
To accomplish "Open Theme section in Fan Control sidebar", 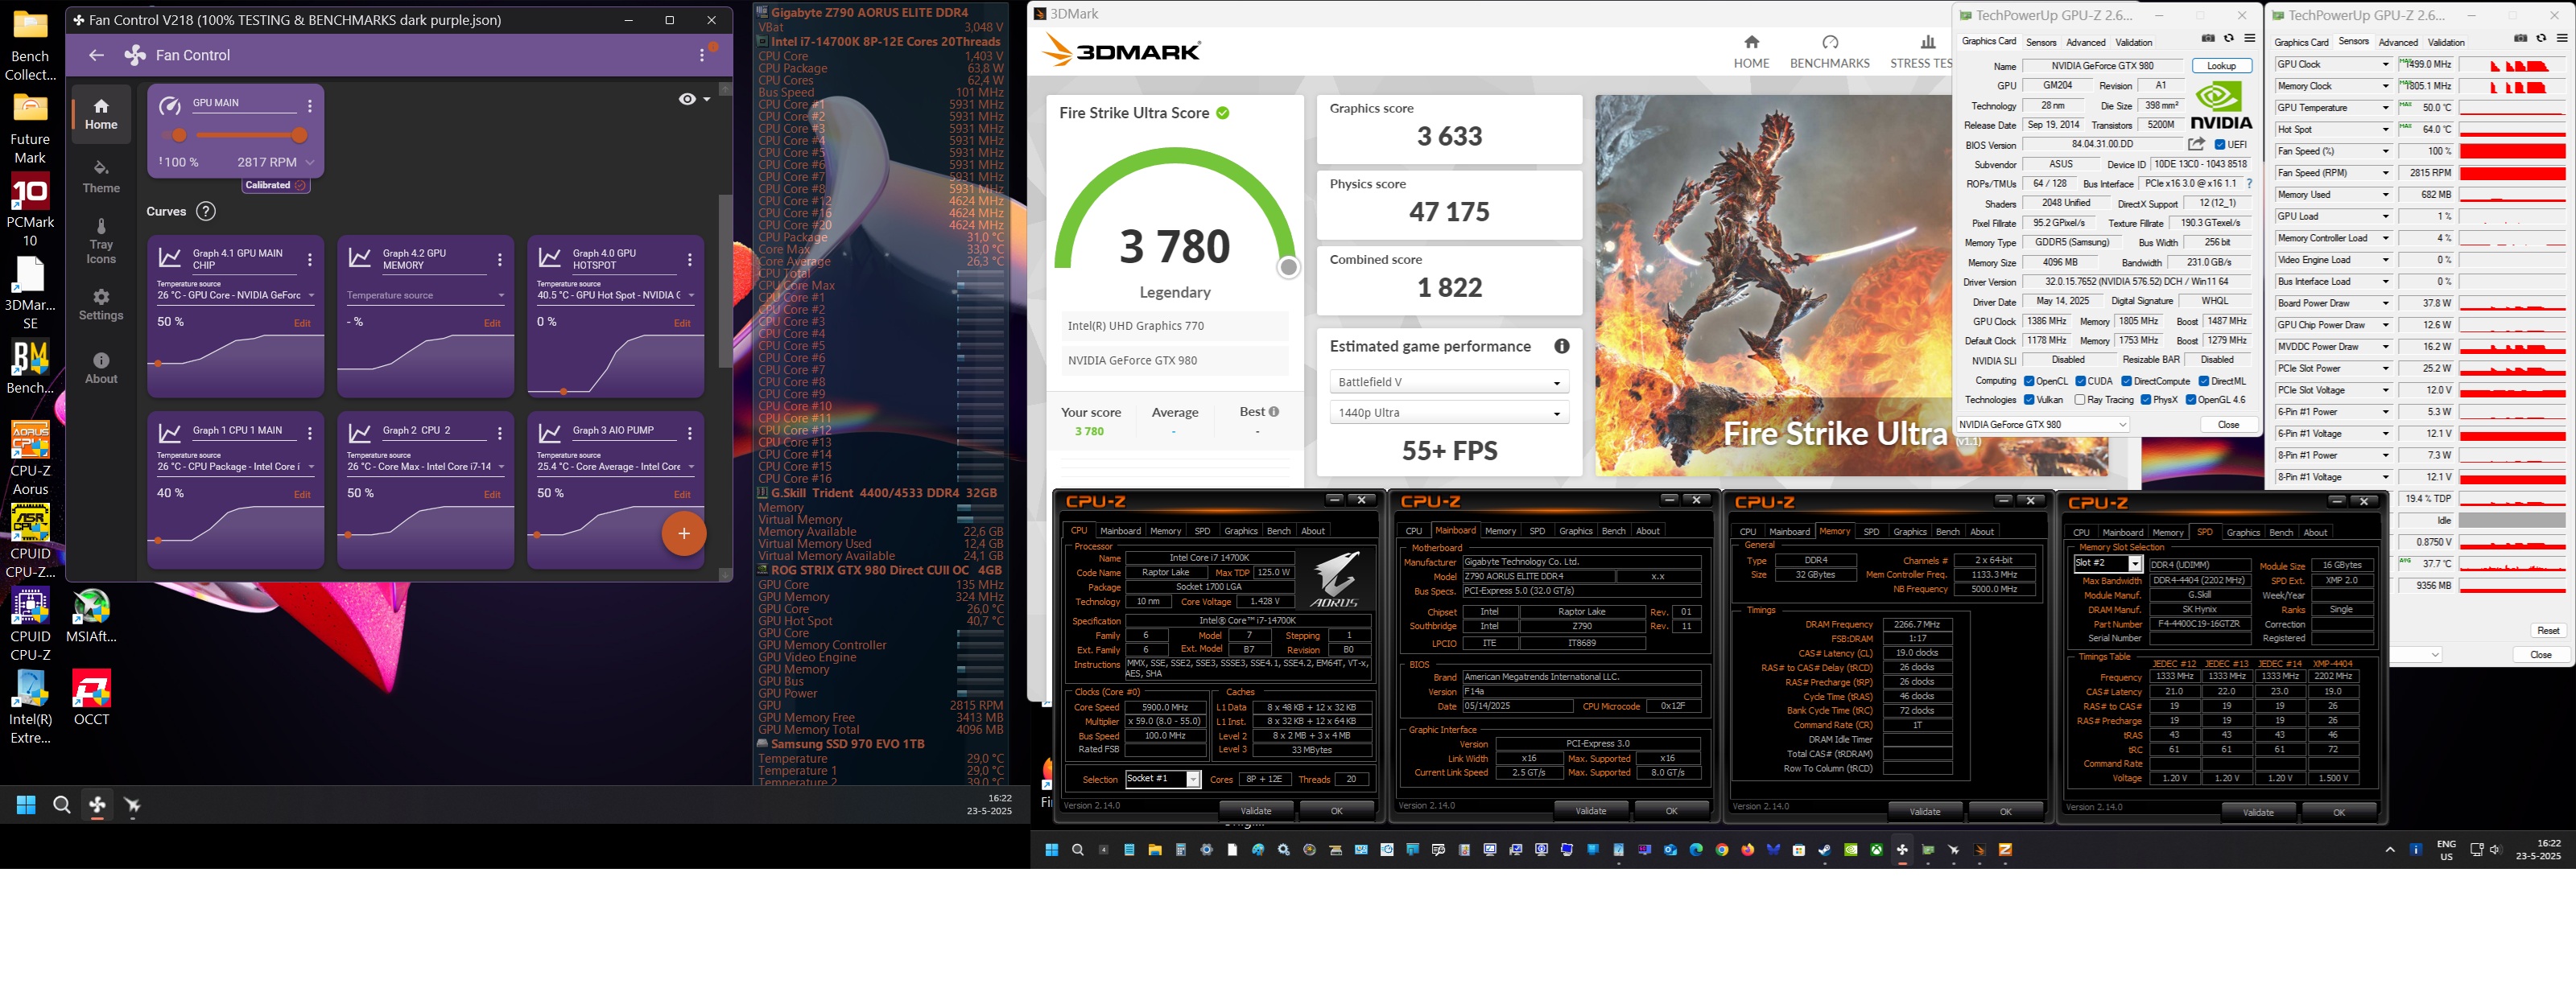I will (x=101, y=177).
